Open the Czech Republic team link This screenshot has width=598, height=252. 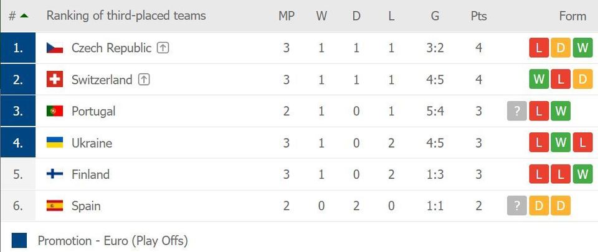pyautogui.click(x=112, y=48)
